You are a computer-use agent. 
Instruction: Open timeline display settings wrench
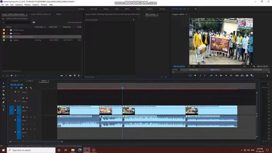pos(31,88)
